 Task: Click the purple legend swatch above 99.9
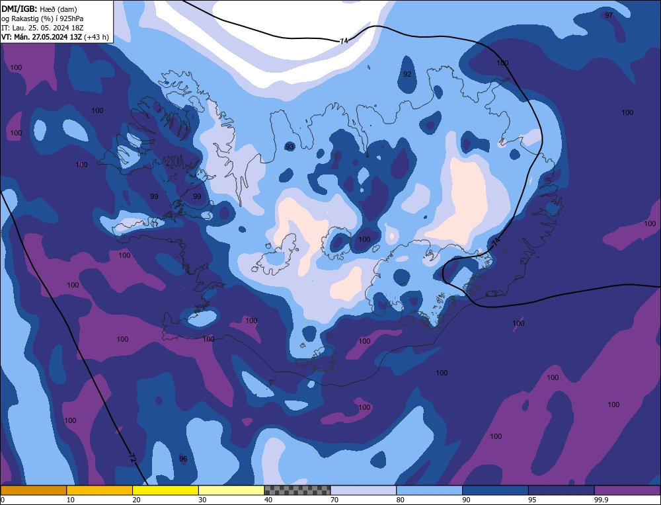[x=627, y=490]
